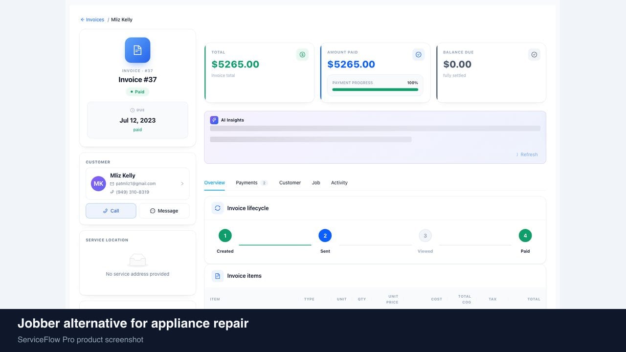Click the clock icon beside Due
This screenshot has height=352, width=626.
click(133, 110)
